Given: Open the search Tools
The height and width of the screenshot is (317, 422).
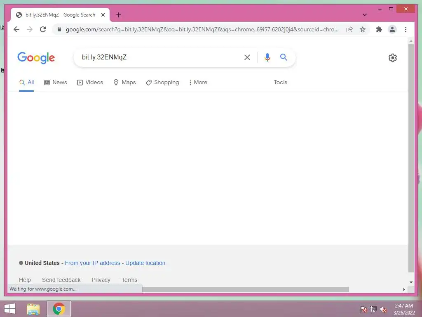Looking at the screenshot, I should point(280,82).
